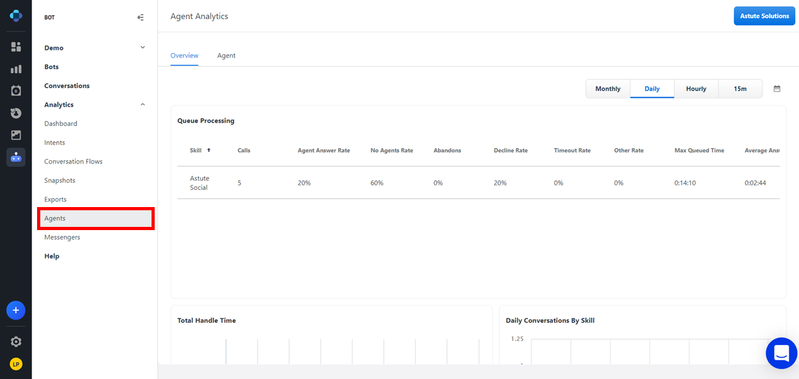Collapse the left navigation panel
The height and width of the screenshot is (379, 799).
pyautogui.click(x=140, y=17)
